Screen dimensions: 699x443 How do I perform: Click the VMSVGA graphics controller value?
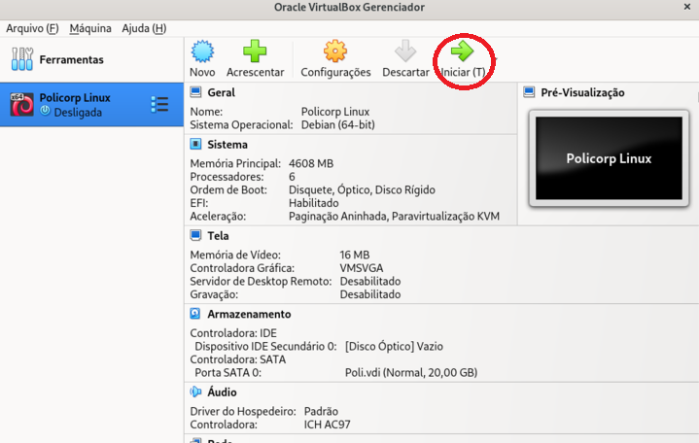point(362,268)
